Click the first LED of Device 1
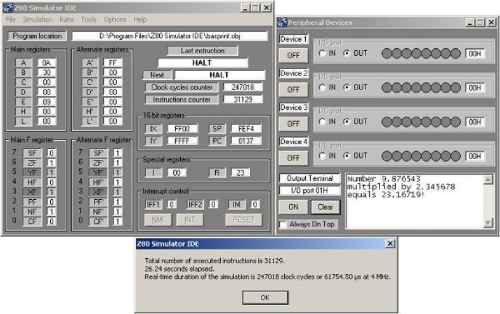Screen dimensions: 500x314 (x=387, y=53)
